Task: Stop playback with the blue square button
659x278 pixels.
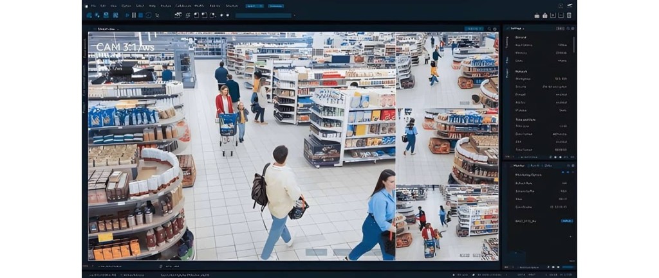Action: tap(141, 15)
